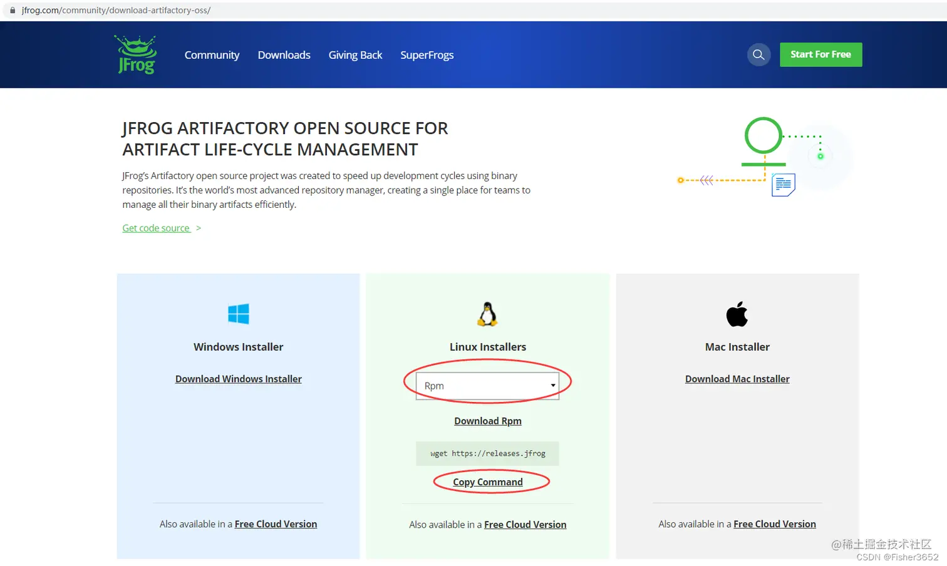
Task: Click the Download Rpm link
Action: (488, 421)
